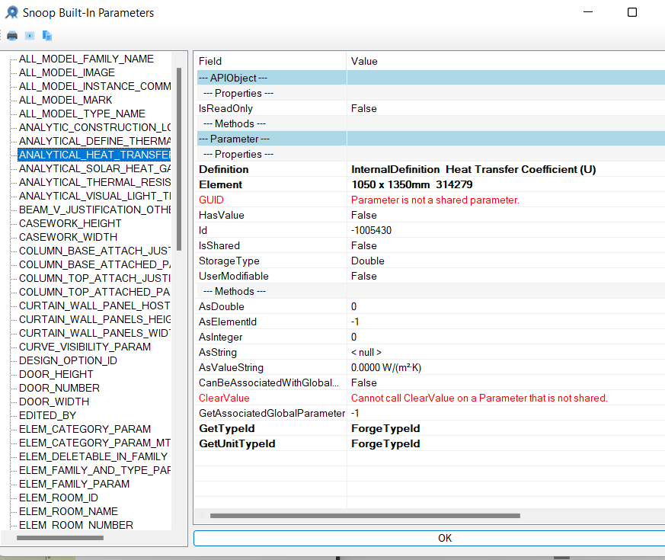This screenshot has height=560, width=665.
Task: Click the Id value -1005430
Action: (371, 230)
